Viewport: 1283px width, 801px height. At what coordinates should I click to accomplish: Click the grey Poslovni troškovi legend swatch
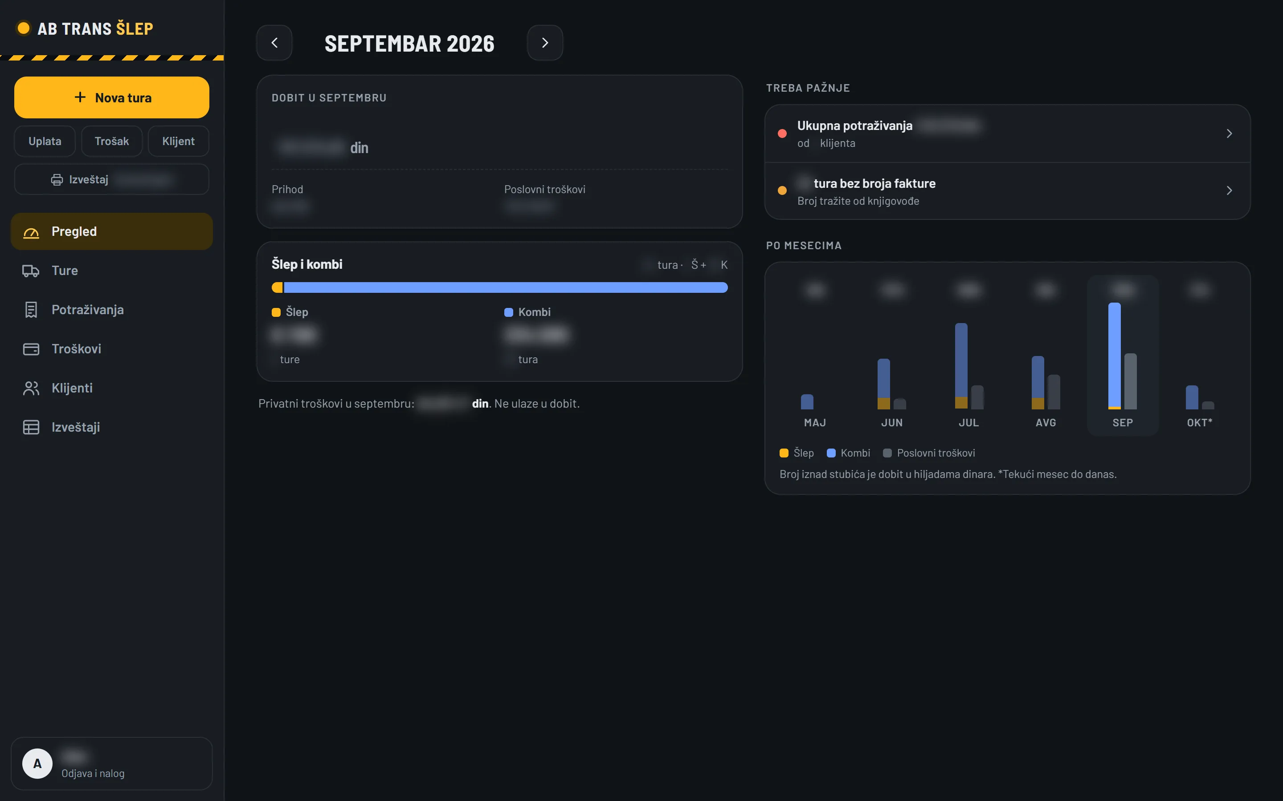point(887,453)
